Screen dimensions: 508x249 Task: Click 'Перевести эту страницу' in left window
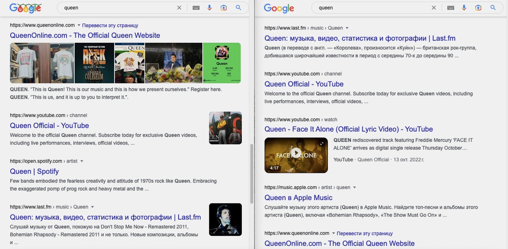pos(110,25)
